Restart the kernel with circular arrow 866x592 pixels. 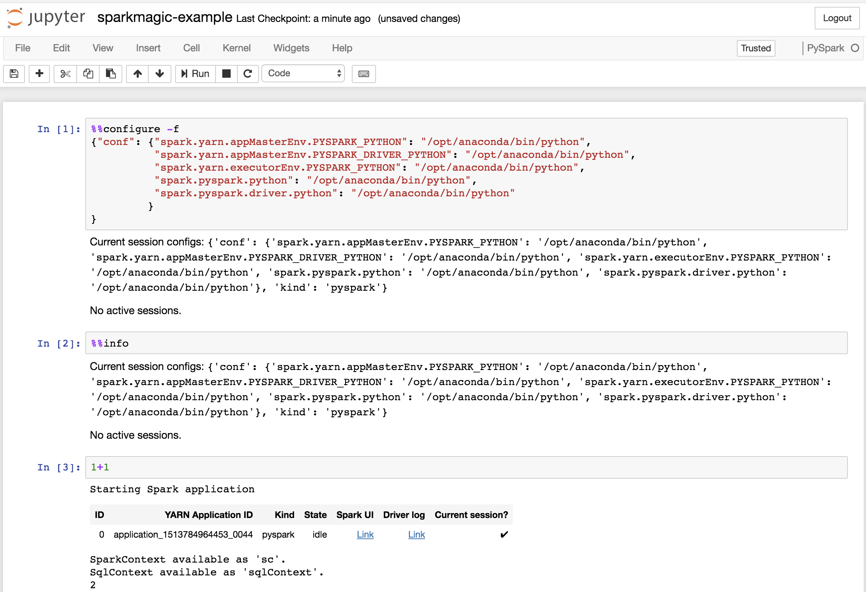(248, 74)
